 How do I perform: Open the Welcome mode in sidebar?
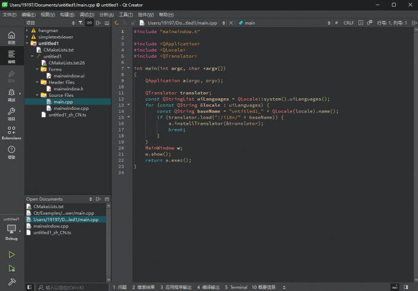(11, 37)
